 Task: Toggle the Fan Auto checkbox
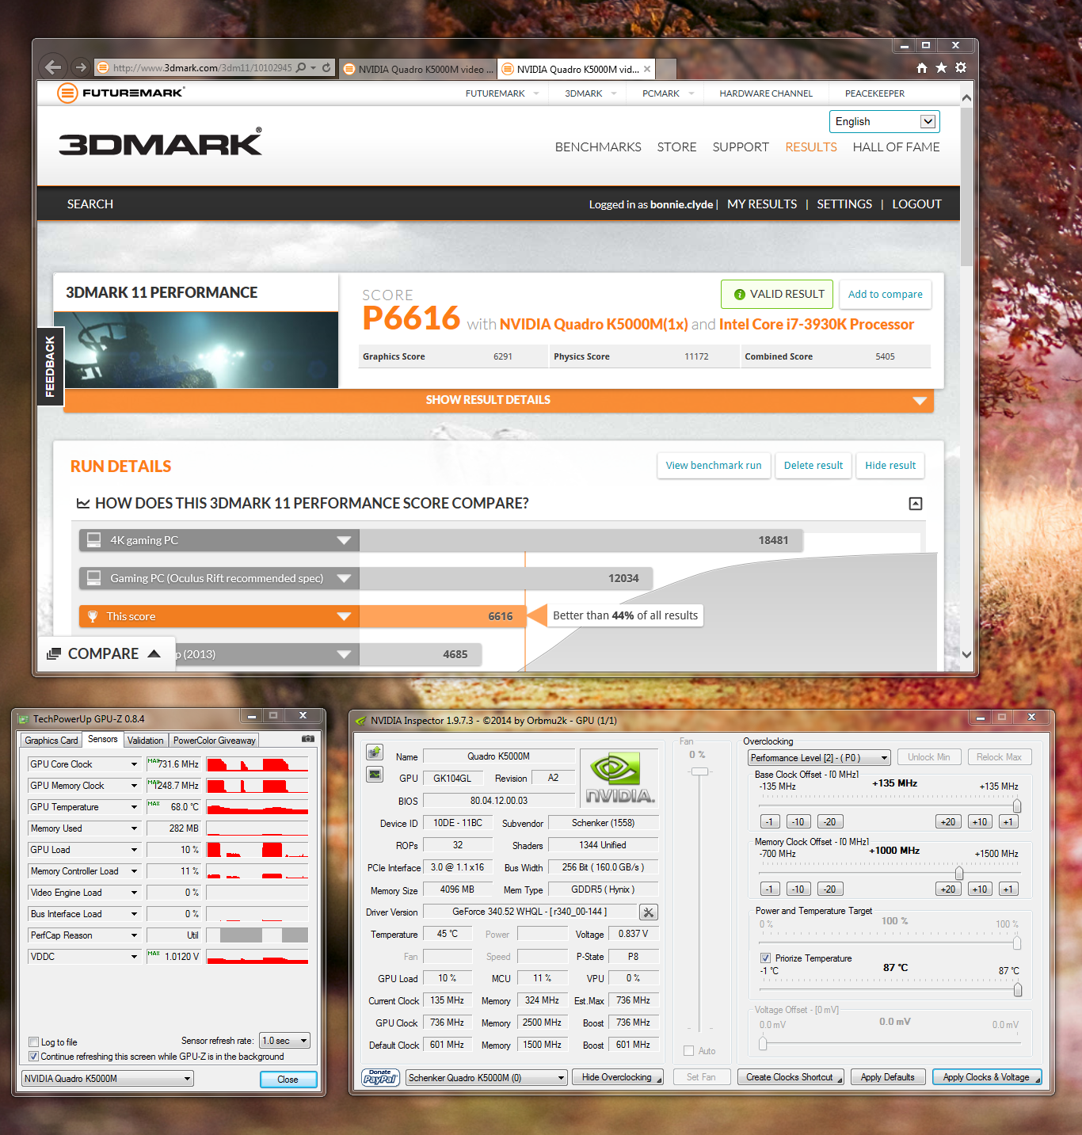688,1051
